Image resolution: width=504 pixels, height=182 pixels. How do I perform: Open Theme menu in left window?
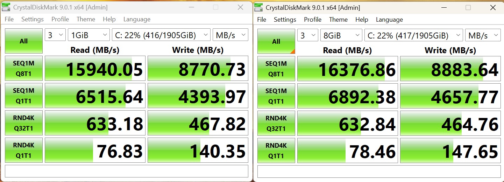(x=86, y=19)
